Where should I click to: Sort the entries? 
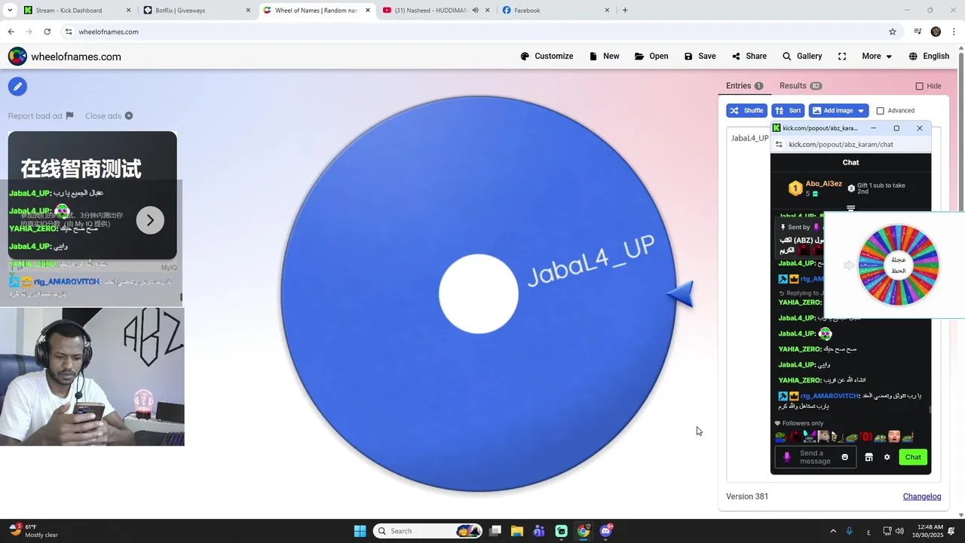pos(788,111)
